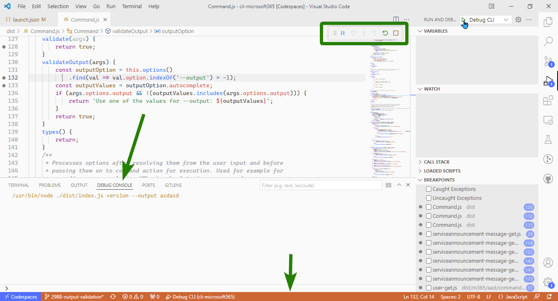Screen dimensions: 558x301
Task: Toggle serviceannouncement-message-get.js line 29 checkbox
Action: point(429,234)
